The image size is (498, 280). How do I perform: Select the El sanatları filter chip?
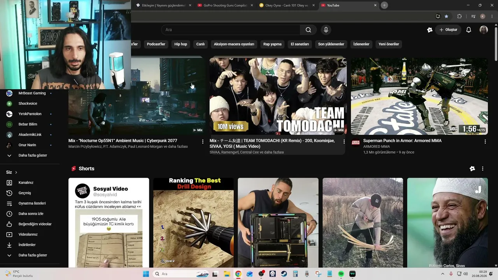[300, 44]
